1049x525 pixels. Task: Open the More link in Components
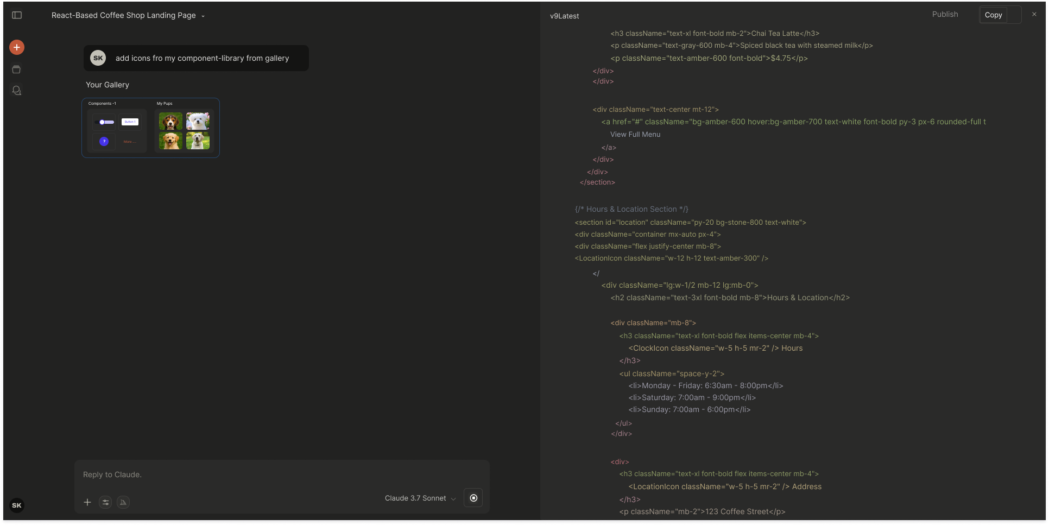pyautogui.click(x=129, y=142)
